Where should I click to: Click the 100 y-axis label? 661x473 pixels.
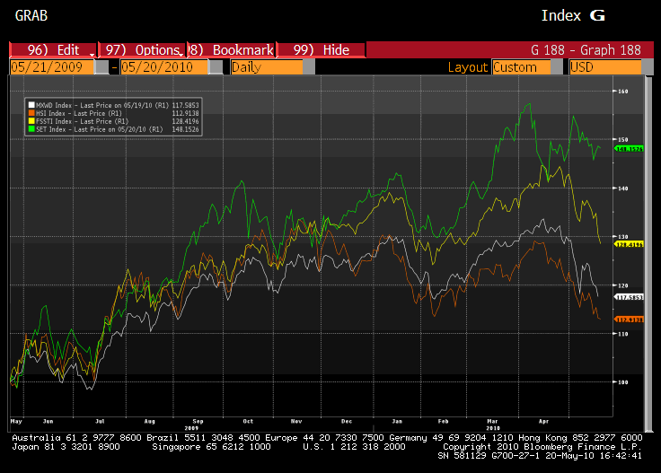pyautogui.click(x=622, y=382)
